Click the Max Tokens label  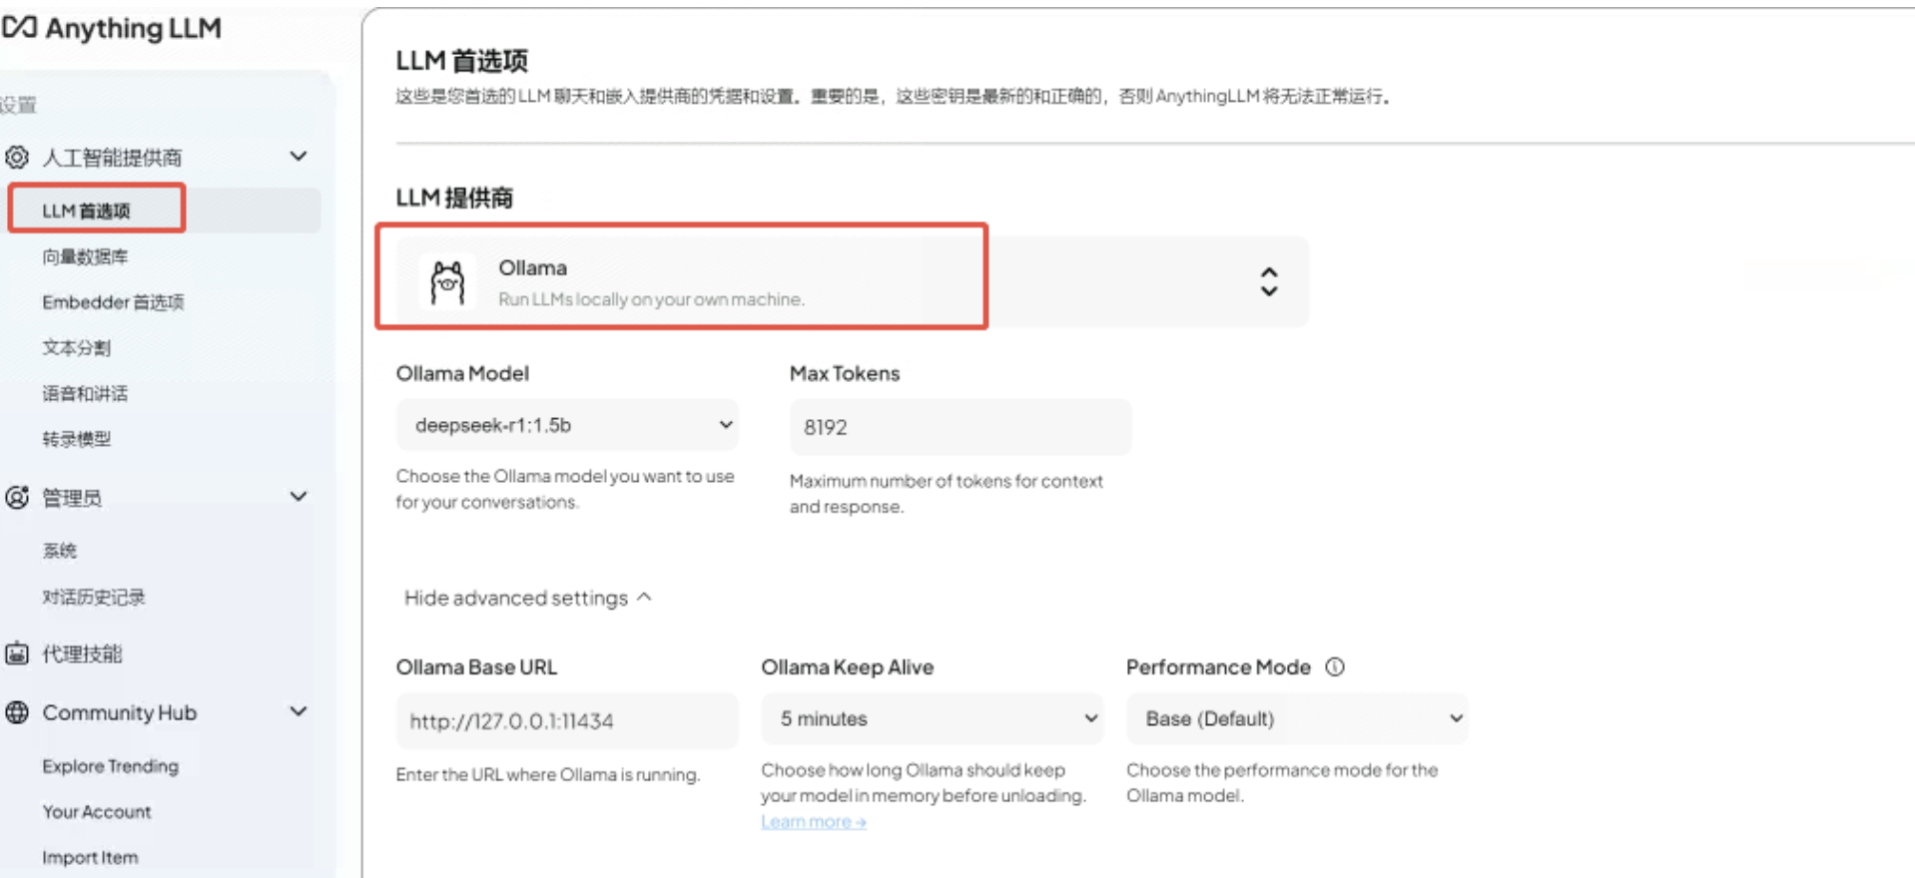tap(845, 373)
